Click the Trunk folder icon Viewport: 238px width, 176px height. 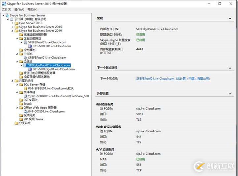click(21, 104)
